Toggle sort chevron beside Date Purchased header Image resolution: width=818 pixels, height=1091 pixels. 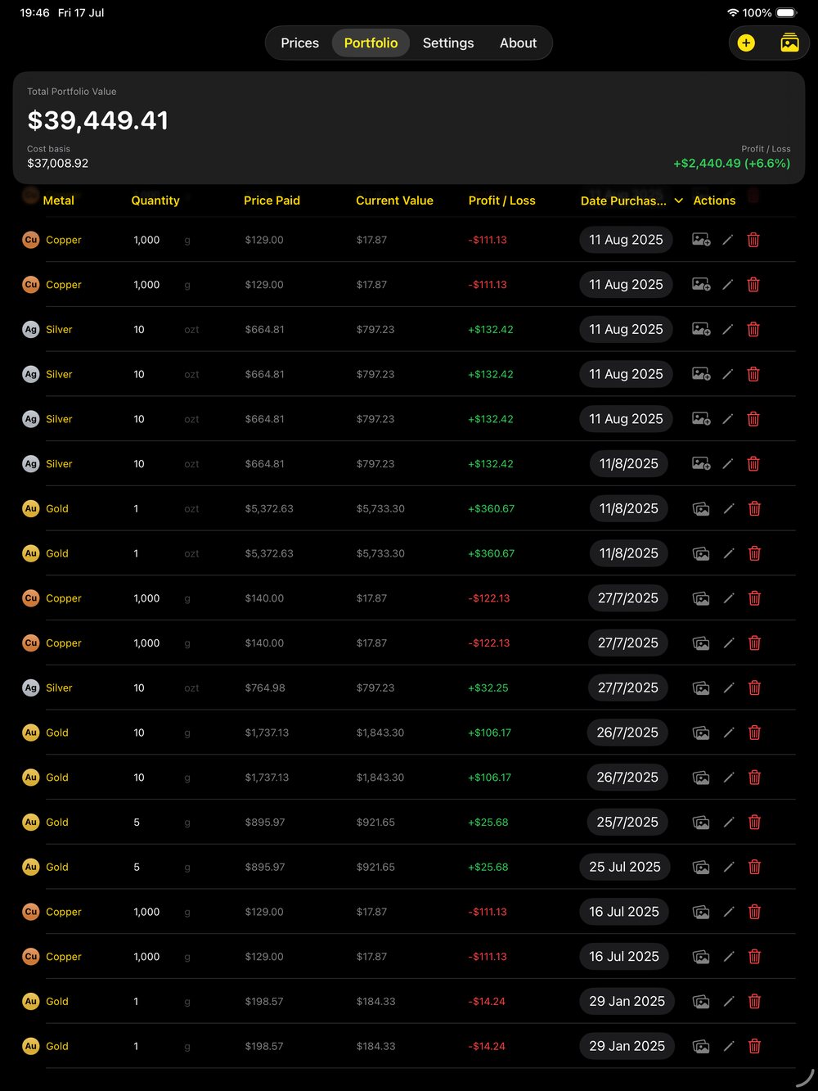tap(678, 201)
